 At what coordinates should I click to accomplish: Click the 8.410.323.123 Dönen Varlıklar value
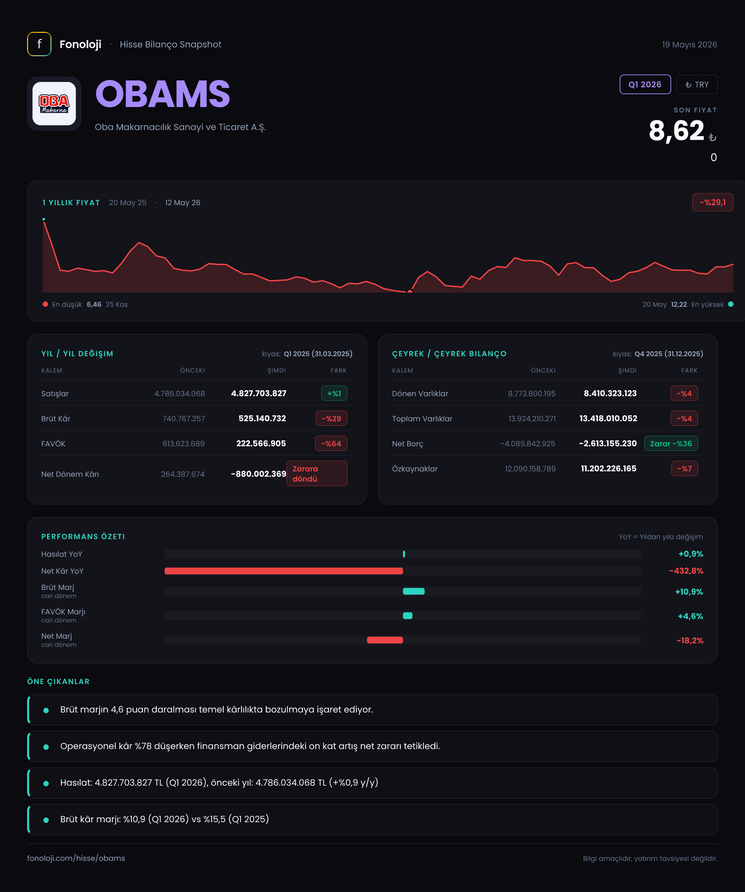pos(610,393)
